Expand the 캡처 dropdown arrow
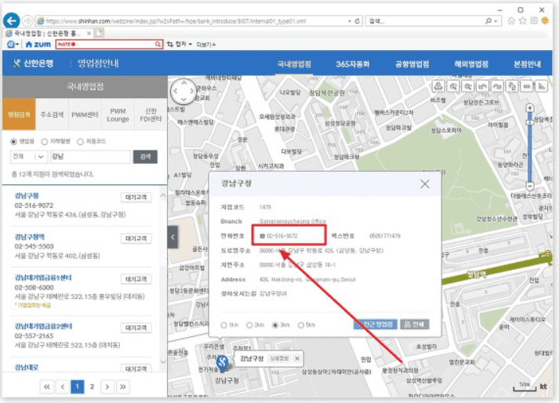The width and height of the screenshot is (559, 403). (190, 44)
